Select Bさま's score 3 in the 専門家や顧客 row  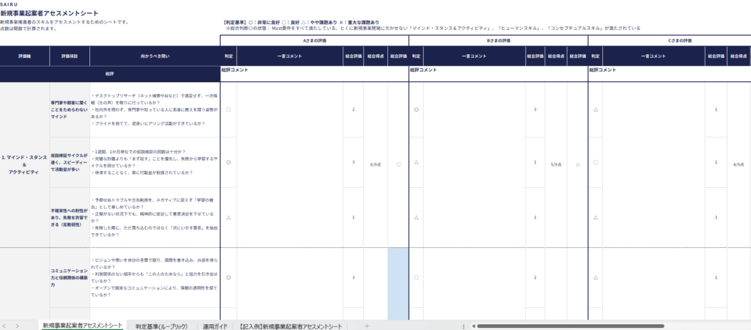(x=535, y=110)
